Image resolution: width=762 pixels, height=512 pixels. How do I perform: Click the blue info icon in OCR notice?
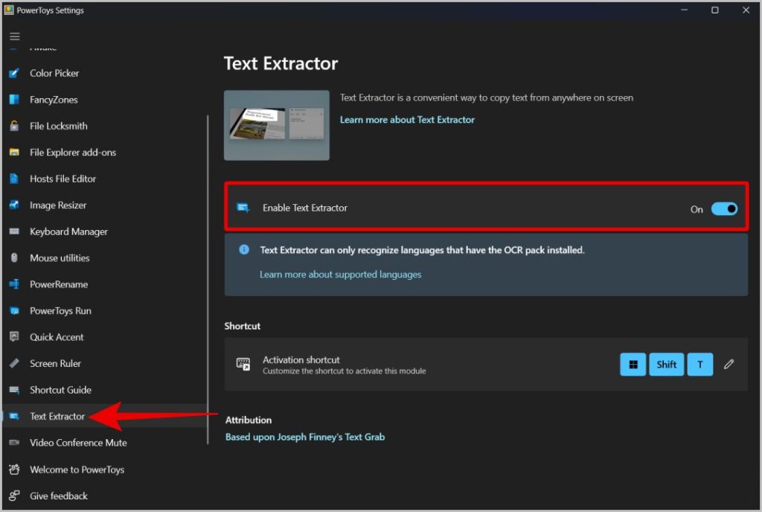click(x=244, y=250)
